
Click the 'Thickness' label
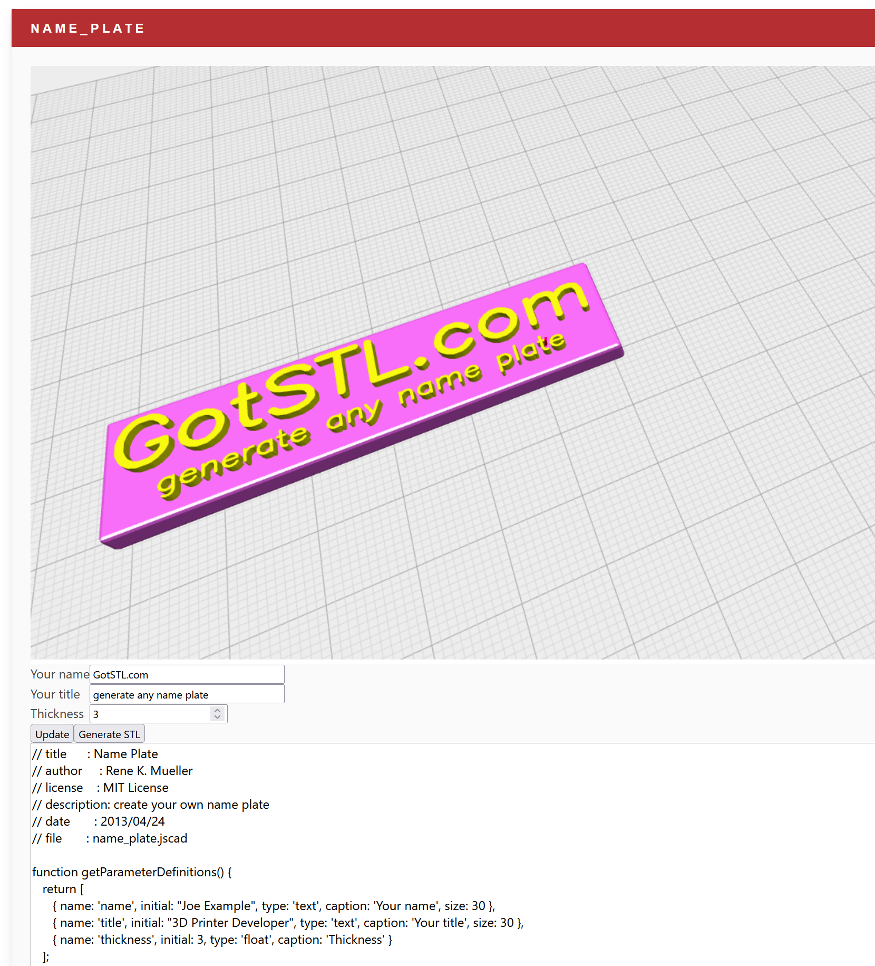[x=57, y=714]
